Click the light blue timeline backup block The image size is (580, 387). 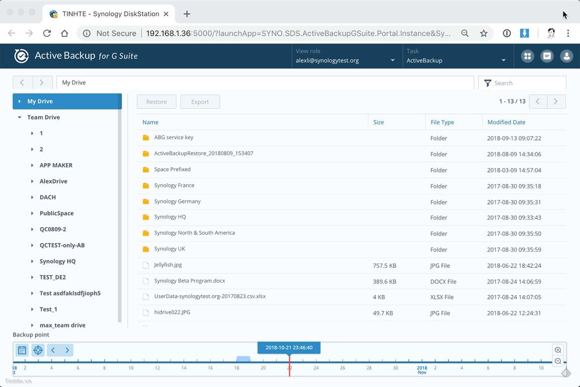(x=243, y=359)
